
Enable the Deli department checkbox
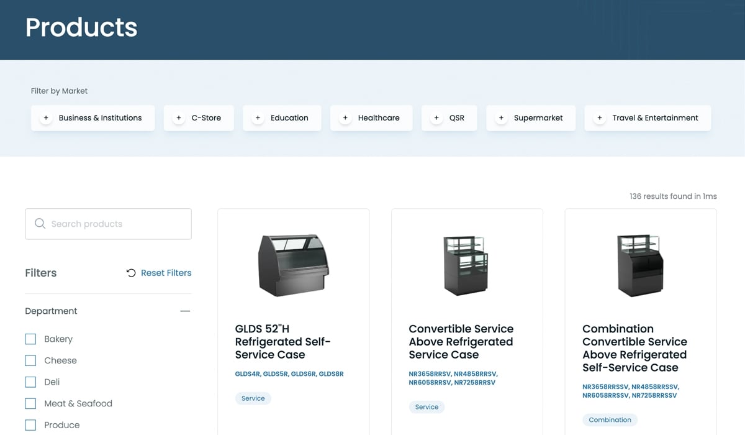pyautogui.click(x=30, y=382)
